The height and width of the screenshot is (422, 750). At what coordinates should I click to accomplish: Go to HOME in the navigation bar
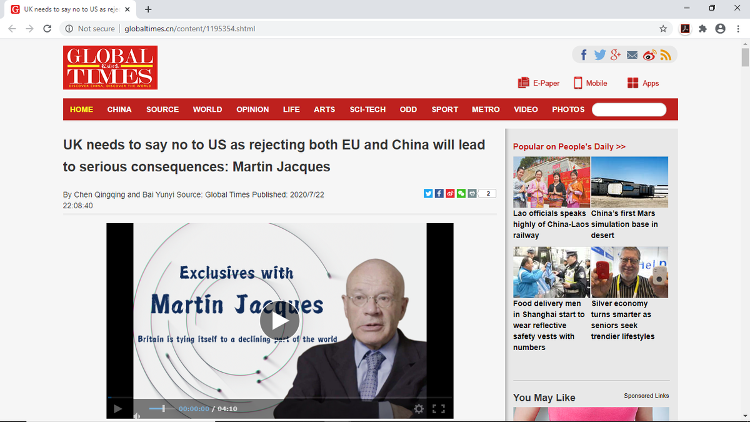81,109
